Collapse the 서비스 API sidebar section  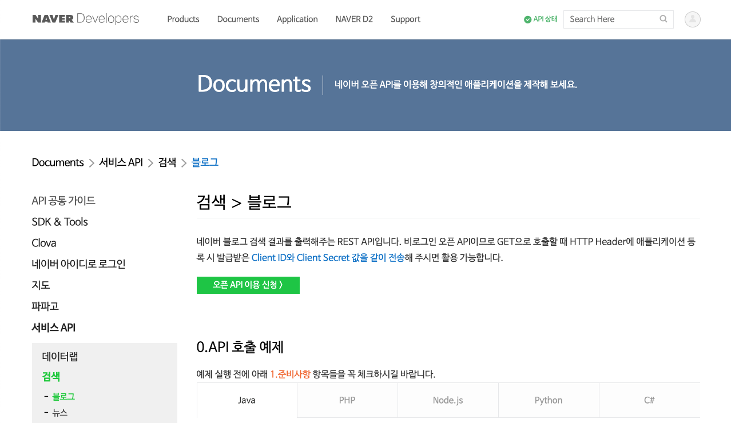click(x=54, y=328)
